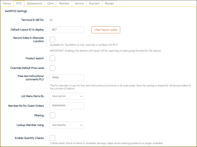Screen dimensions: 197x147
Task: Open the Appearance tab
Action: [34, 3]
